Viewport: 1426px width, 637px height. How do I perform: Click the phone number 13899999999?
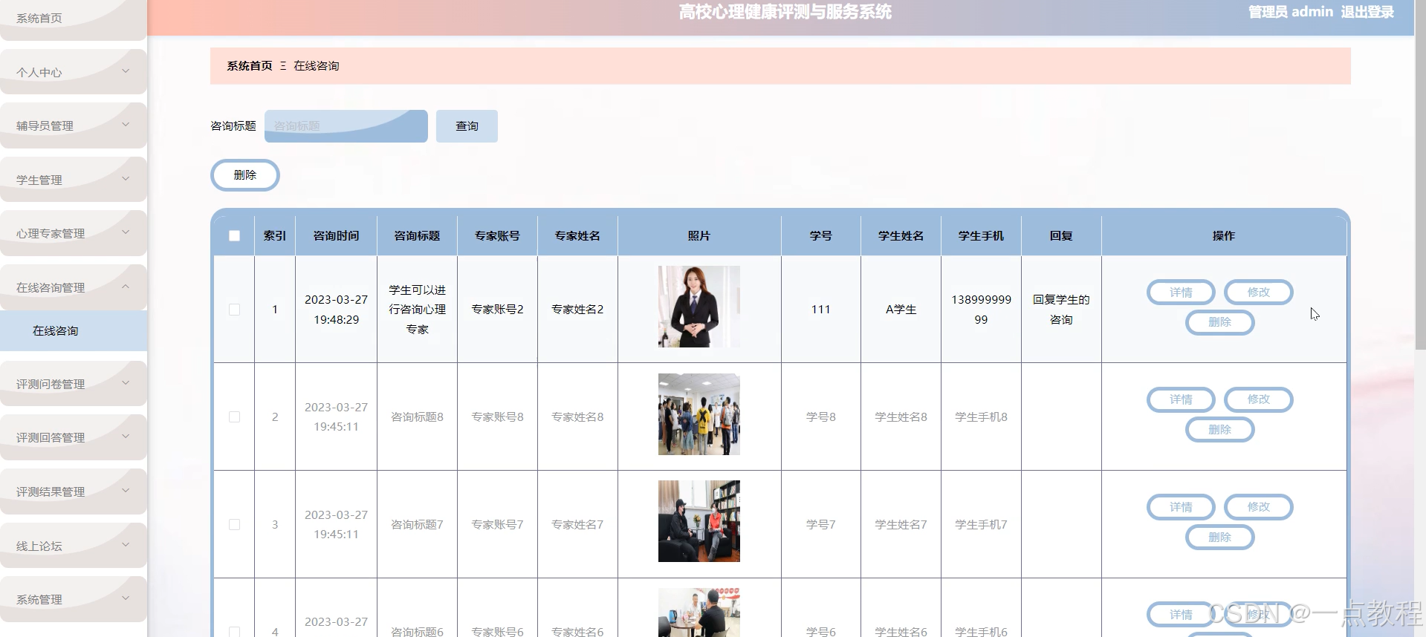(x=981, y=310)
